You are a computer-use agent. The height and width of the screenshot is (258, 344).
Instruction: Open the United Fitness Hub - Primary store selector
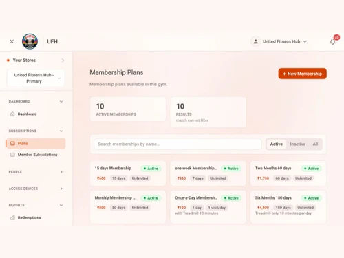(36, 78)
